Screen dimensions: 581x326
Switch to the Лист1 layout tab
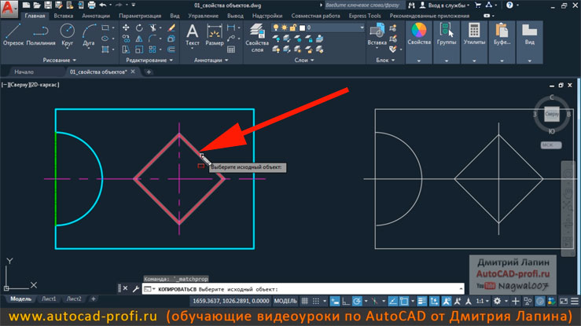click(49, 299)
